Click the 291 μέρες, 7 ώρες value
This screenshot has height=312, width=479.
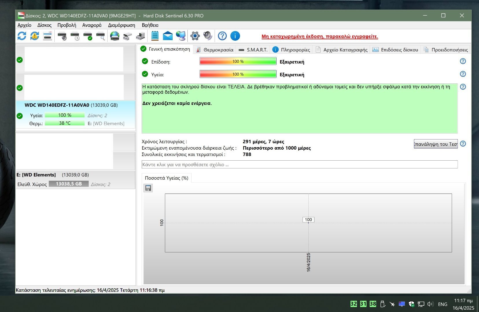click(x=264, y=142)
